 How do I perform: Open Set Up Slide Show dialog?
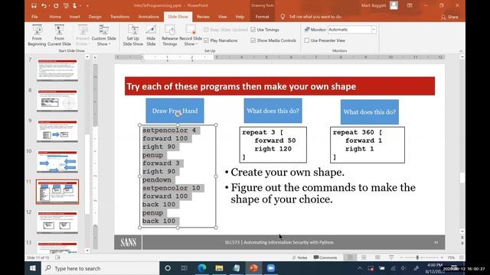click(132, 36)
